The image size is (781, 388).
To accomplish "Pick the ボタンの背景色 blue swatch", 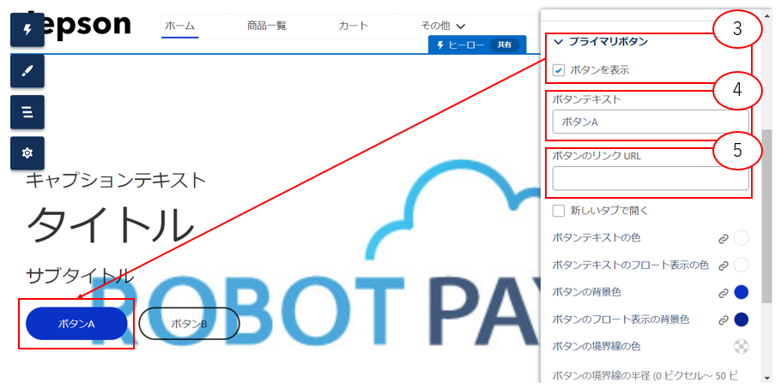I will (x=742, y=293).
